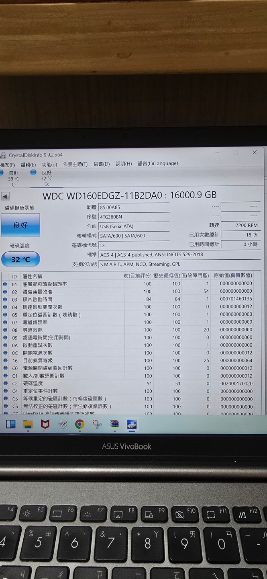Click status dot of attribute 03
This screenshot has height=579, width=267.
(x=5, y=299)
